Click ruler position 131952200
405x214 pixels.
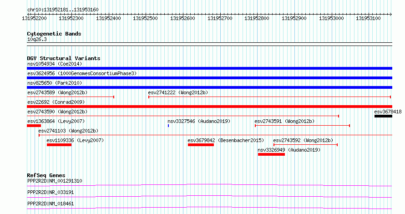[x=34, y=18]
